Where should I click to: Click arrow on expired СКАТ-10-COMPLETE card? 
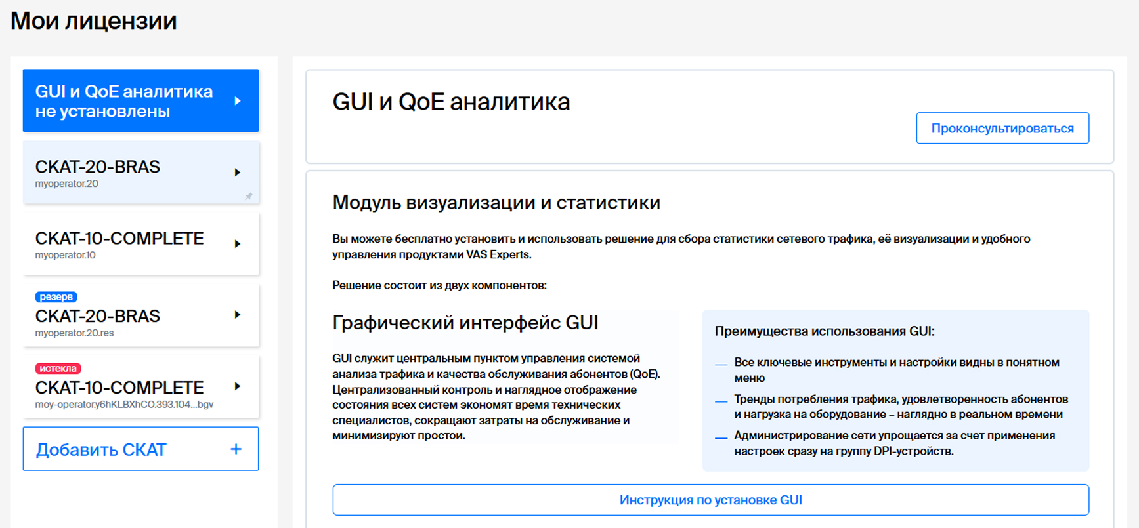(x=238, y=386)
